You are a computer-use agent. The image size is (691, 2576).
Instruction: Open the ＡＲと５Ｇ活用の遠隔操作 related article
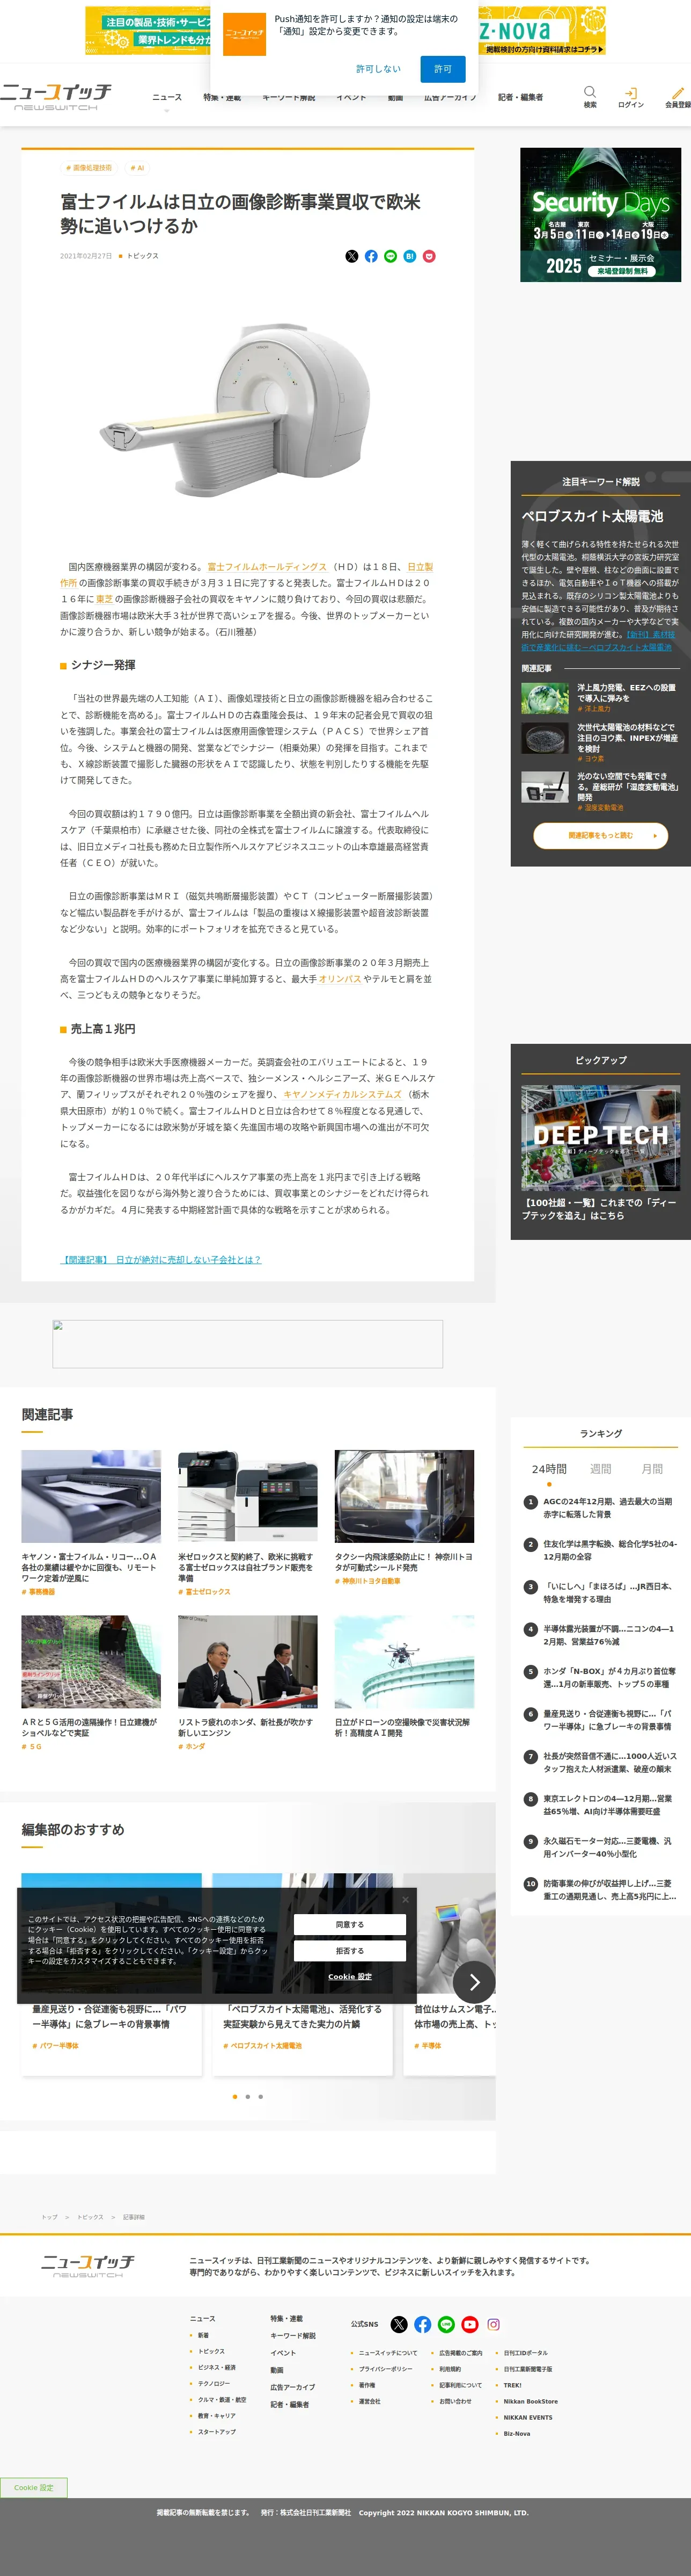pos(91,1728)
